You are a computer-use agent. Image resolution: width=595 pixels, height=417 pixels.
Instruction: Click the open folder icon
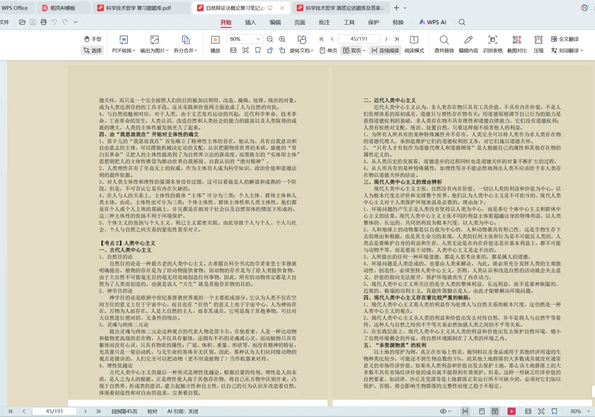click(23, 23)
